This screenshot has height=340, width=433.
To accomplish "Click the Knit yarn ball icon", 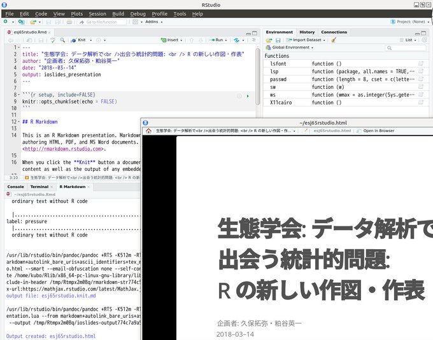I will coord(73,40).
